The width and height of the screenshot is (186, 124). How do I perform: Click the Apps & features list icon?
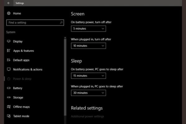point(9,51)
